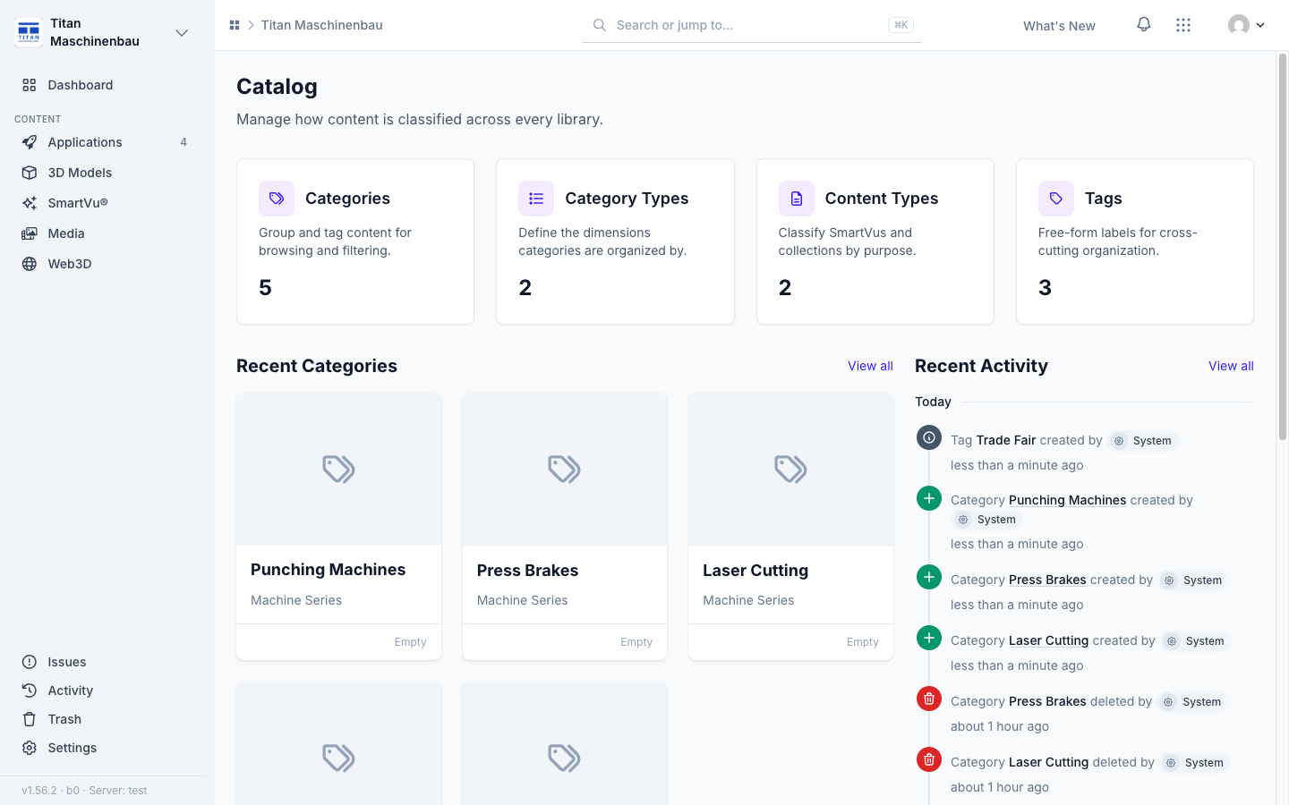Click the Activity history icon
1289x805 pixels.
pyautogui.click(x=30, y=691)
